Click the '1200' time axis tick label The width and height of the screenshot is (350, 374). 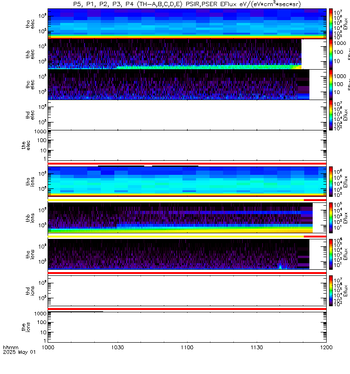(x=326, y=347)
